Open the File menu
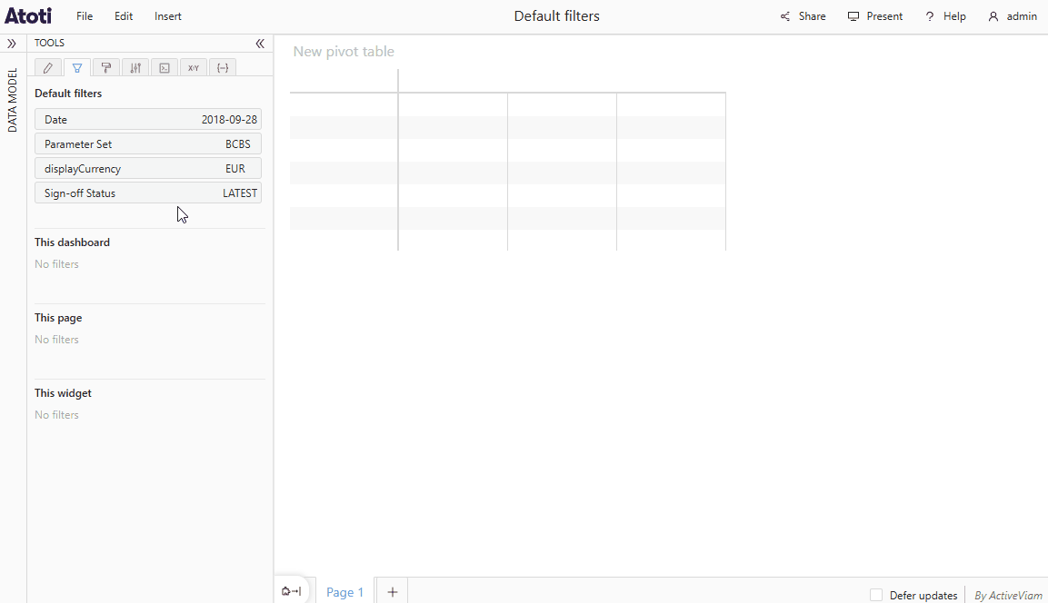The height and width of the screenshot is (603, 1048). tap(84, 15)
